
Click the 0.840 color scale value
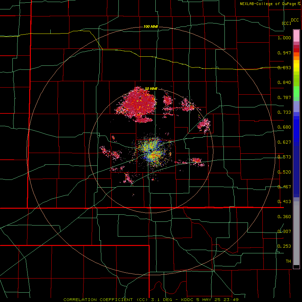(284, 83)
